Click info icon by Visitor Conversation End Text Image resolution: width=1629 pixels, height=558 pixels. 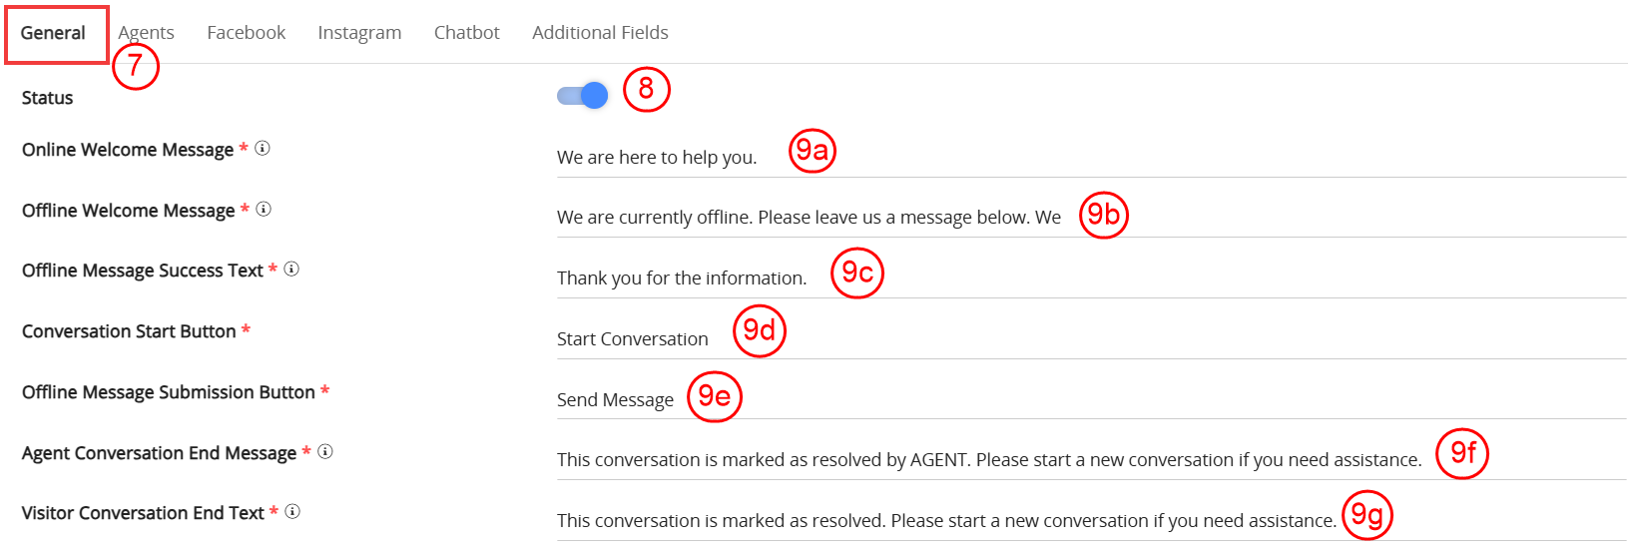point(292,512)
